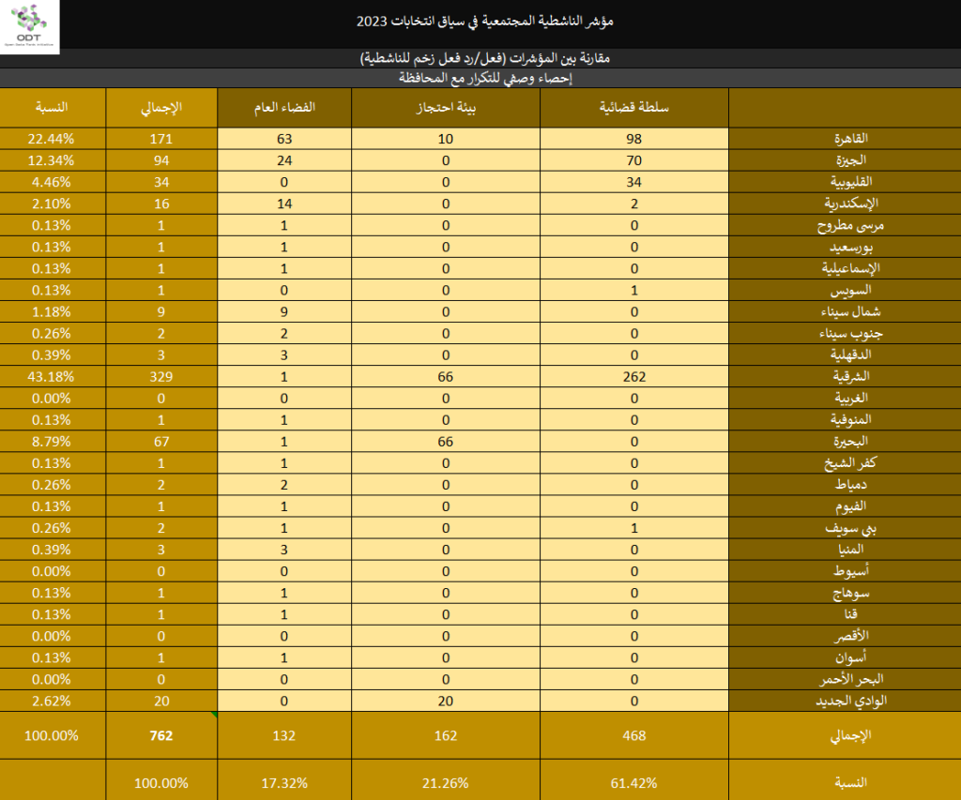Viewport: 961px width, 800px height.
Task: Click the value 24 in the الجيزة row
Action: tap(284, 160)
